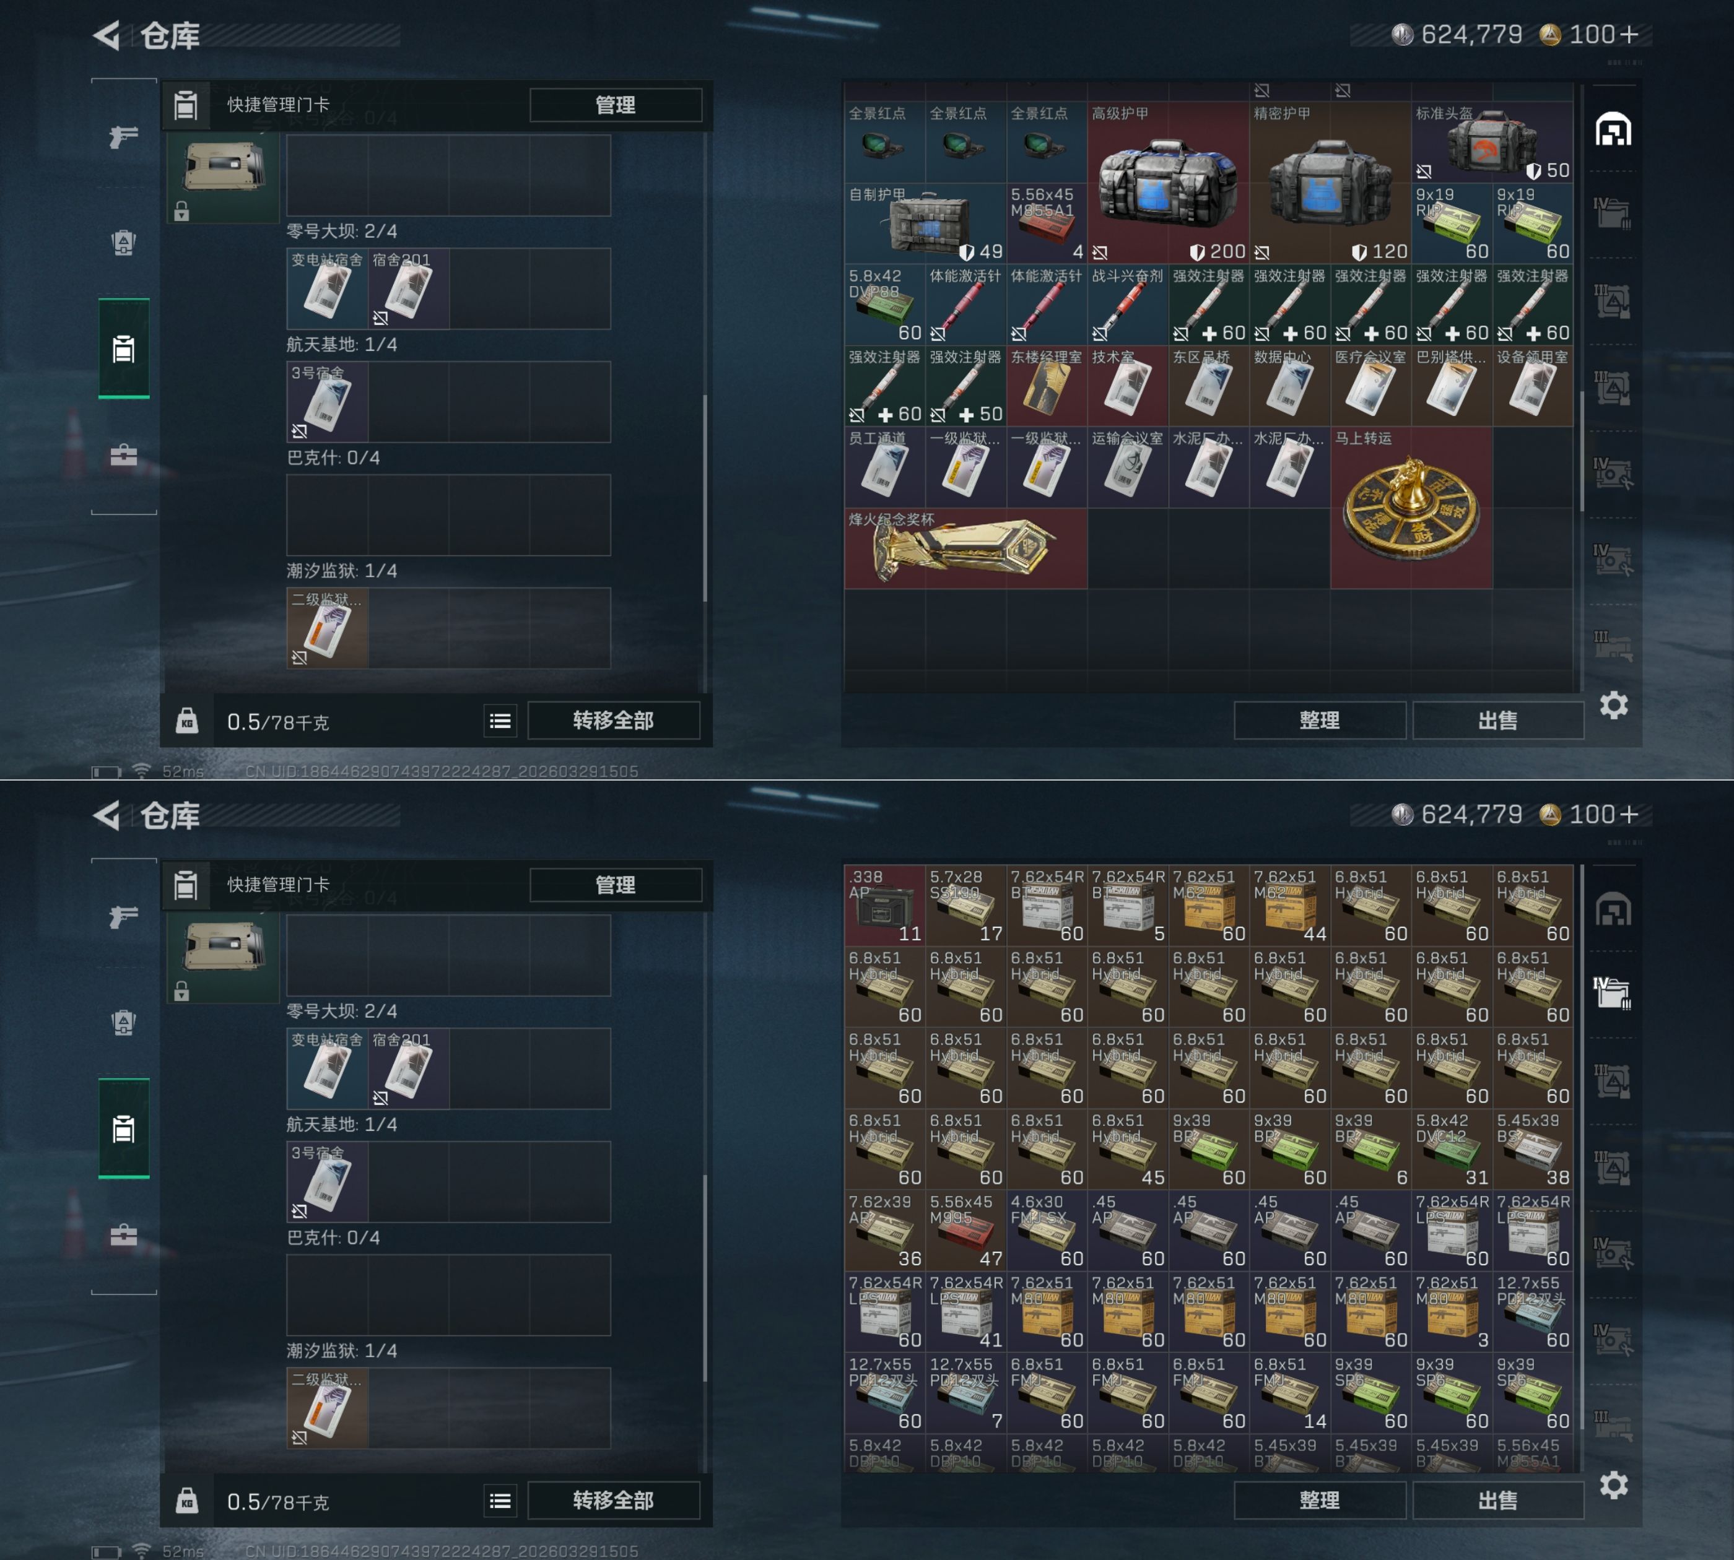Open the weapons category in the upper sidebar
This screenshot has width=1734, height=1560.
(123, 137)
